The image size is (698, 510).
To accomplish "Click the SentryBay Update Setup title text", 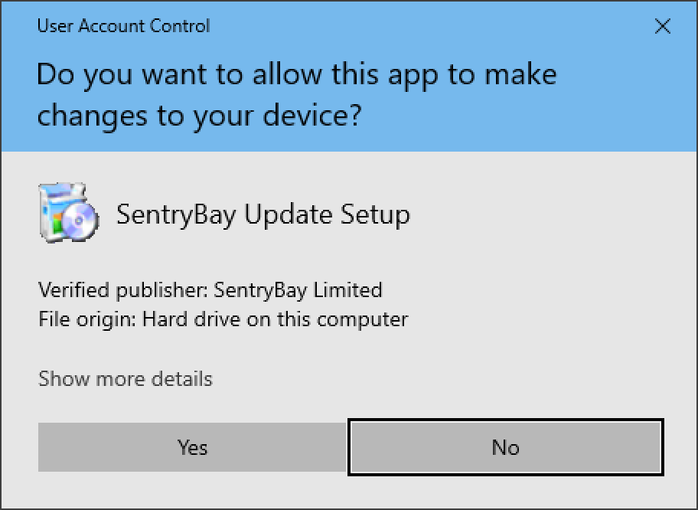I will pyautogui.click(x=262, y=214).
